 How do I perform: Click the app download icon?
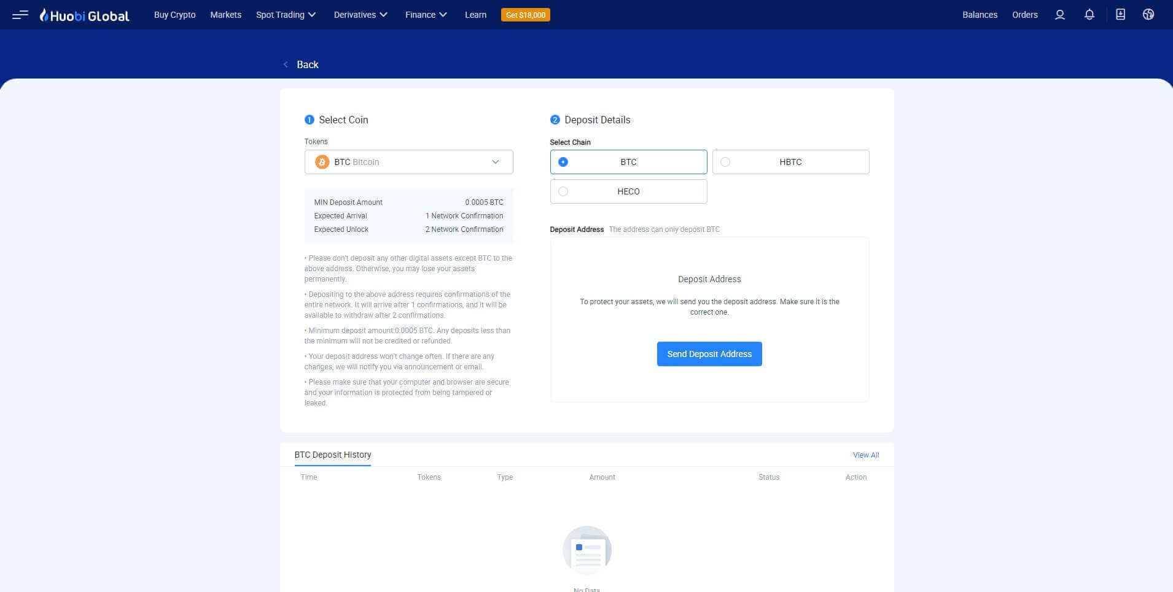(x=1120, y=15)
